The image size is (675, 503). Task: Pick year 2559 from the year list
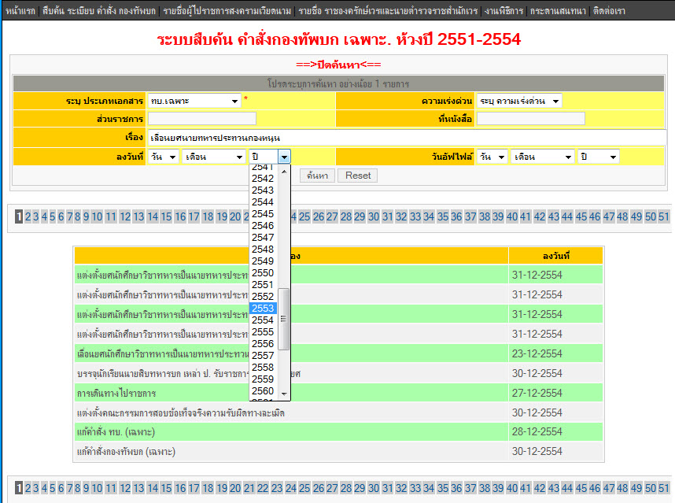point(263,379)
